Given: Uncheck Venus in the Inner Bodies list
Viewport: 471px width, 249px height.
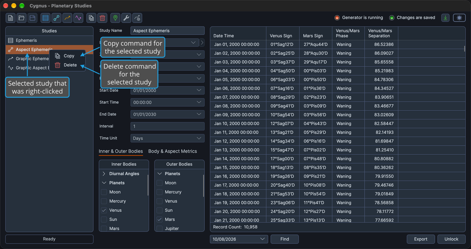Looking at the screenshot, I should [104, 210].
